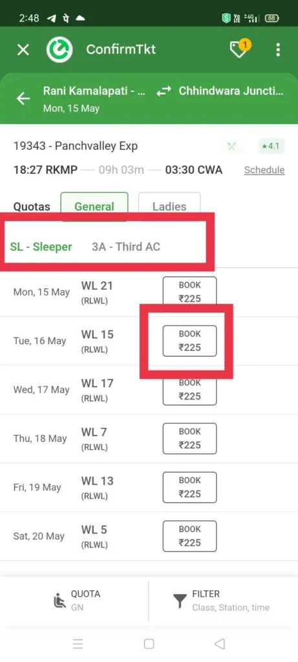This screenshot has height=662, width=298.
Task: Tap the ConfirmTkt logo icon
Action: (x=59, y=50)
